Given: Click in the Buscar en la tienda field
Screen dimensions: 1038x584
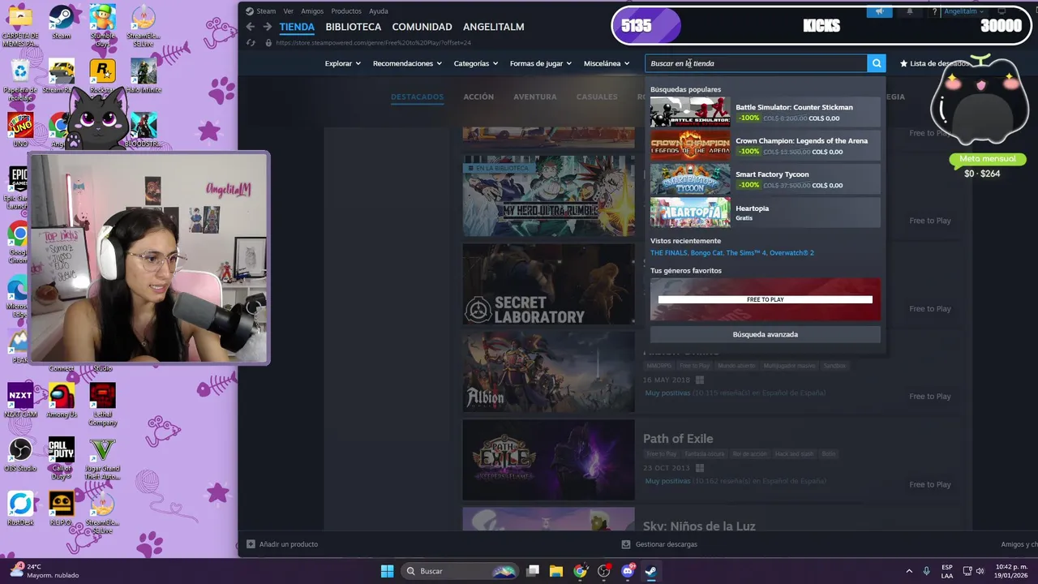Looking at the screenshot, I should tap(756, 63).
